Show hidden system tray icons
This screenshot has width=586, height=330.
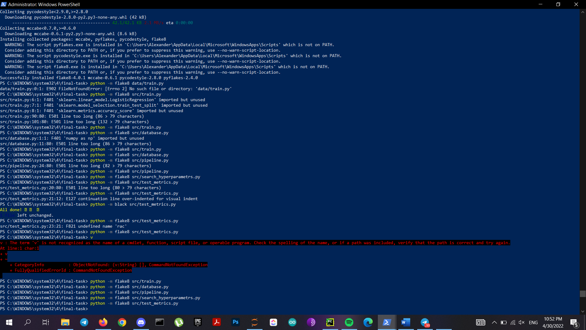[x=494, y=322]
